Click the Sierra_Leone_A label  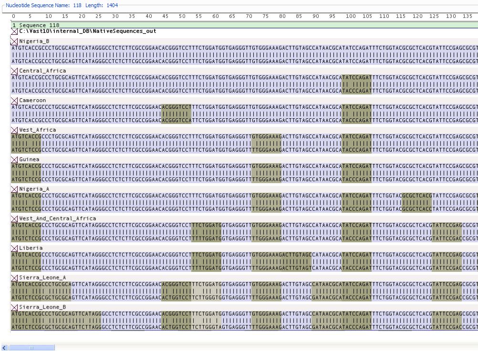[42, 278]
